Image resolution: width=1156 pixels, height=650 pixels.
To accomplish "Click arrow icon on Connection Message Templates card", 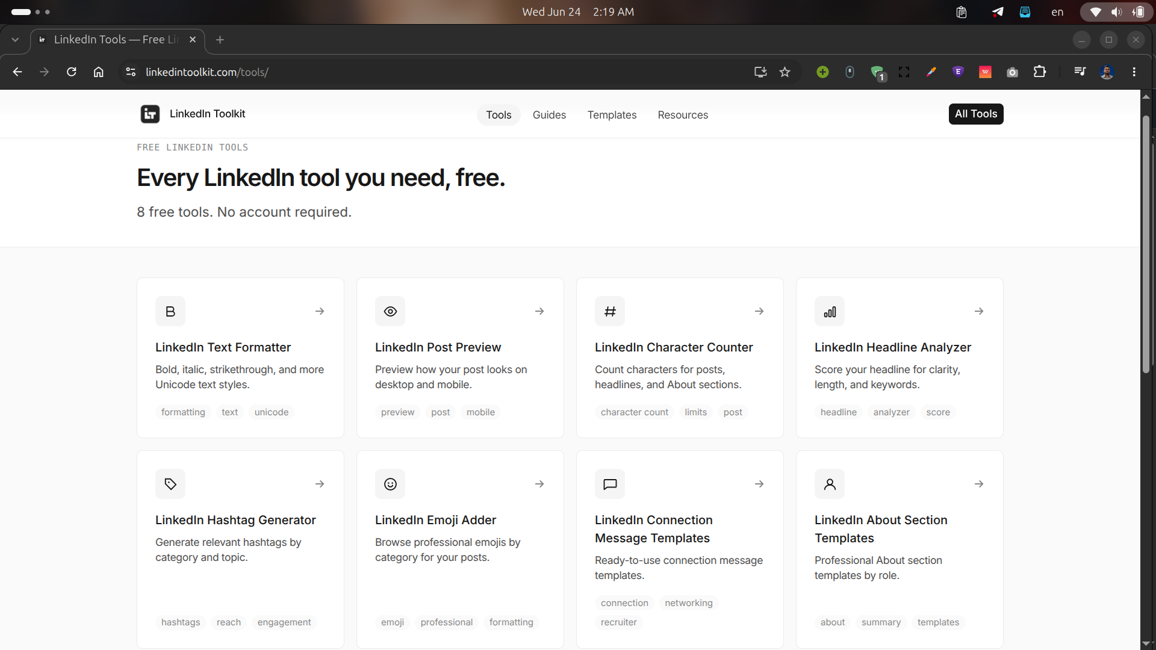I will click(x=759, y=484).
